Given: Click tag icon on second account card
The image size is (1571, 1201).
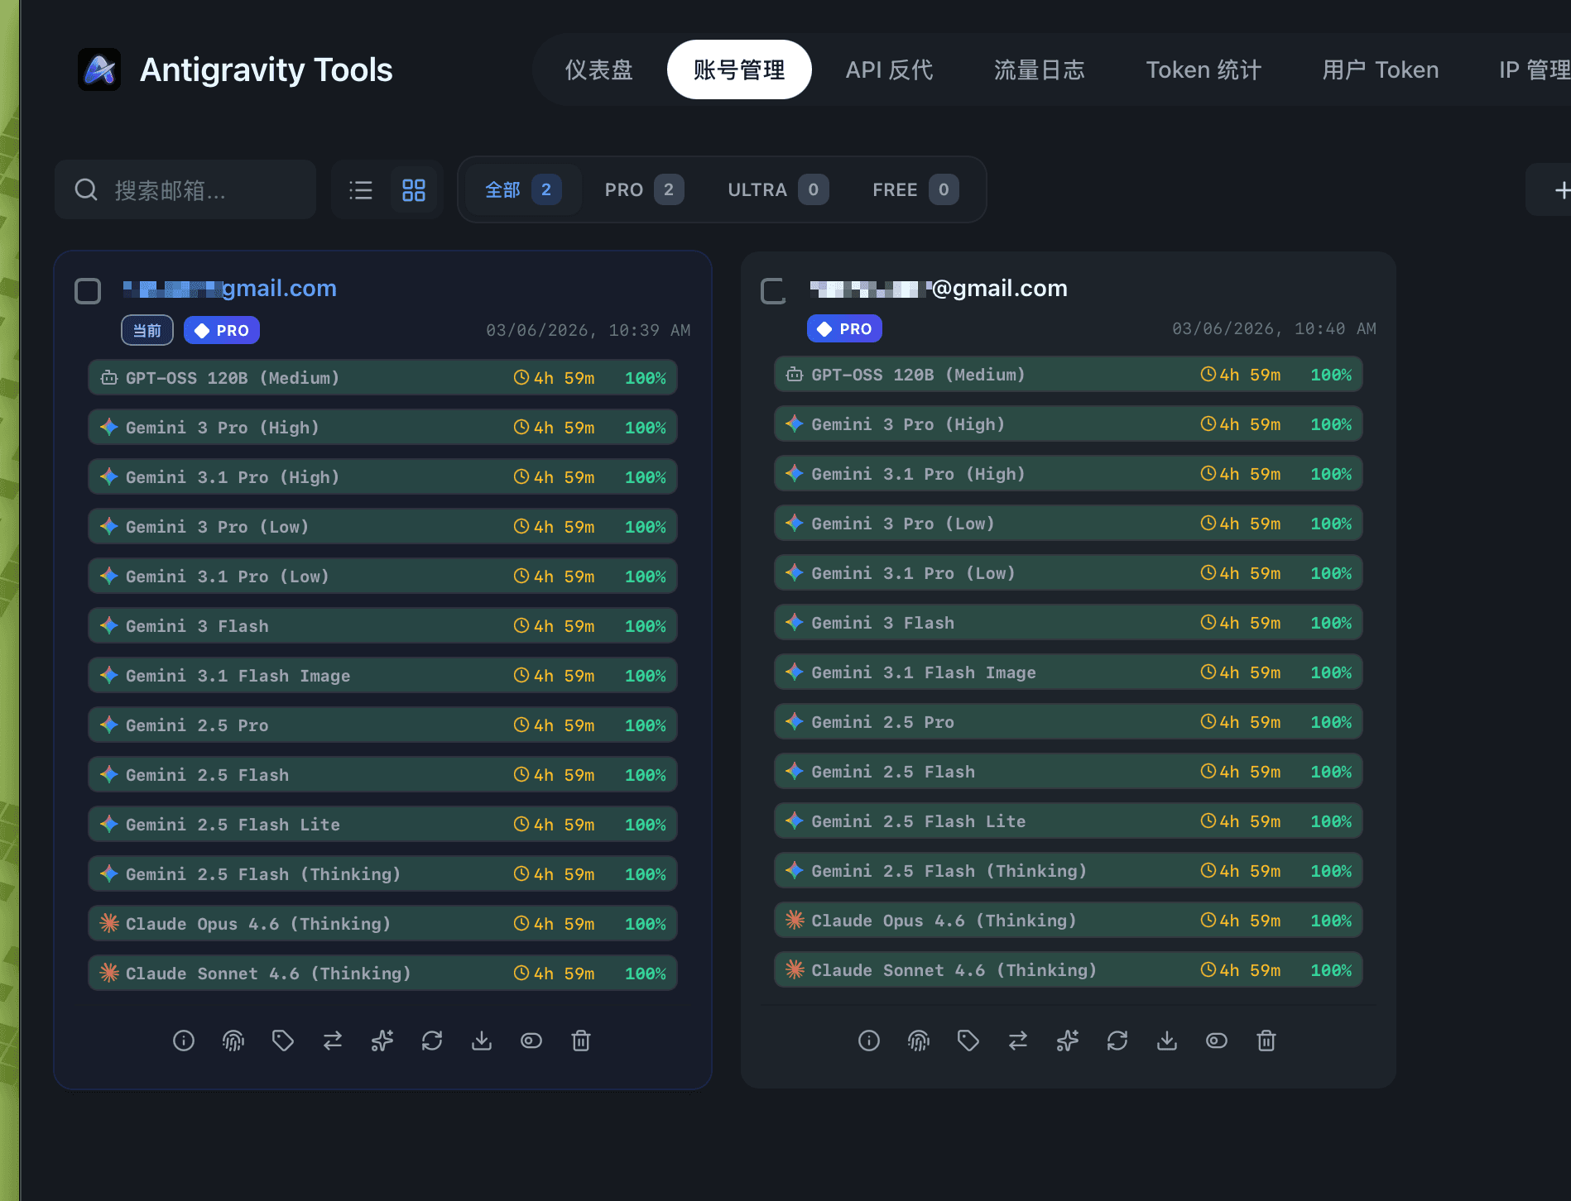Looking at the screenshot, I should coord(968,1041).
